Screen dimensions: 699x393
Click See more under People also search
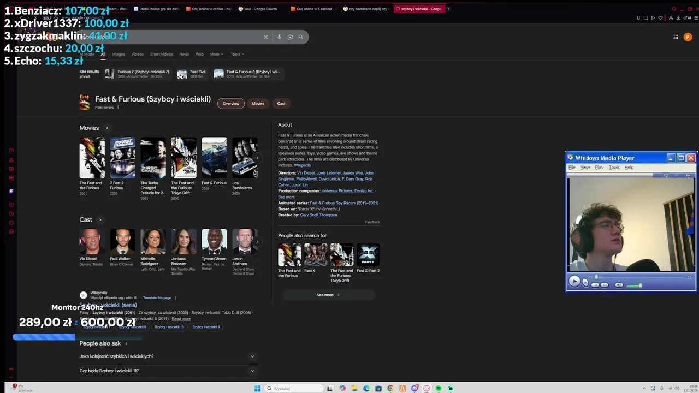point(328,295)
